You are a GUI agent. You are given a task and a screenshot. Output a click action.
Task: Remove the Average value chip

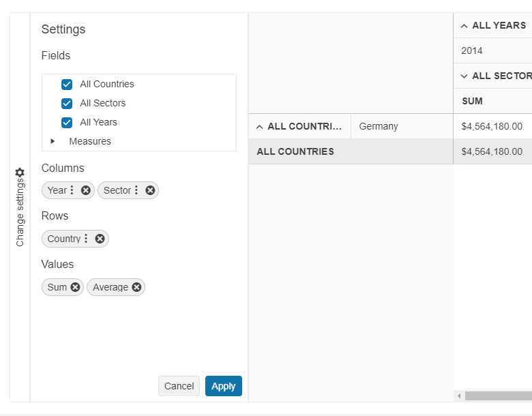coord(136,287)
